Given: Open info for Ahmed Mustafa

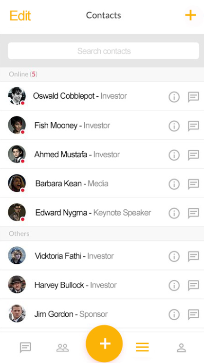Looking at the screenshot, I should (174, 155).
